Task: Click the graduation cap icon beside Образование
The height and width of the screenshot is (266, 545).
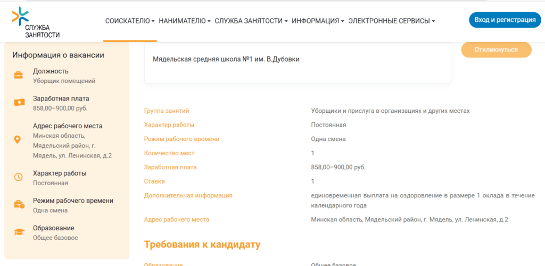Action: tap(19, 232)
